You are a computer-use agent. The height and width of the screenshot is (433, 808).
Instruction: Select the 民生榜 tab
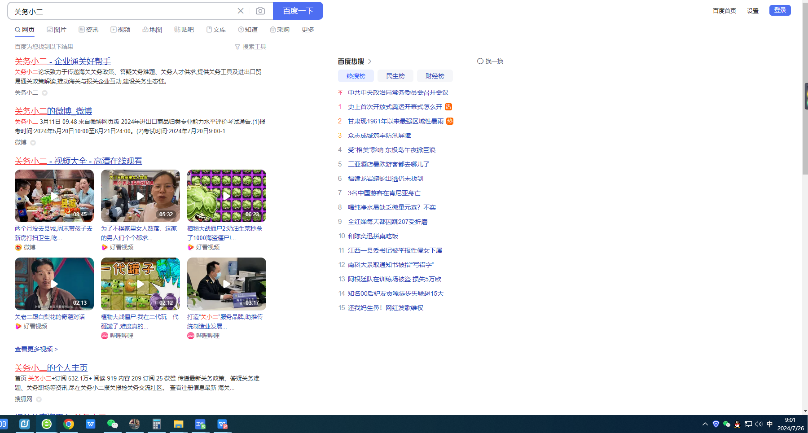coord(395,76)
